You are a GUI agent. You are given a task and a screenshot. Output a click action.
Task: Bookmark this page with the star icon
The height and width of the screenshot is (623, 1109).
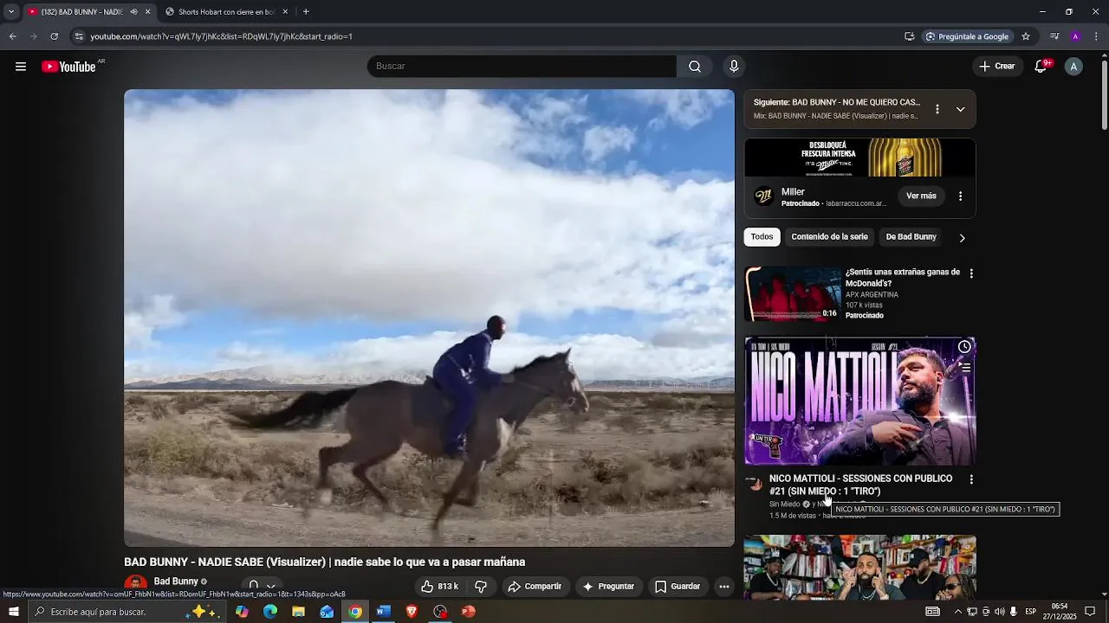tap(1026, 36)
